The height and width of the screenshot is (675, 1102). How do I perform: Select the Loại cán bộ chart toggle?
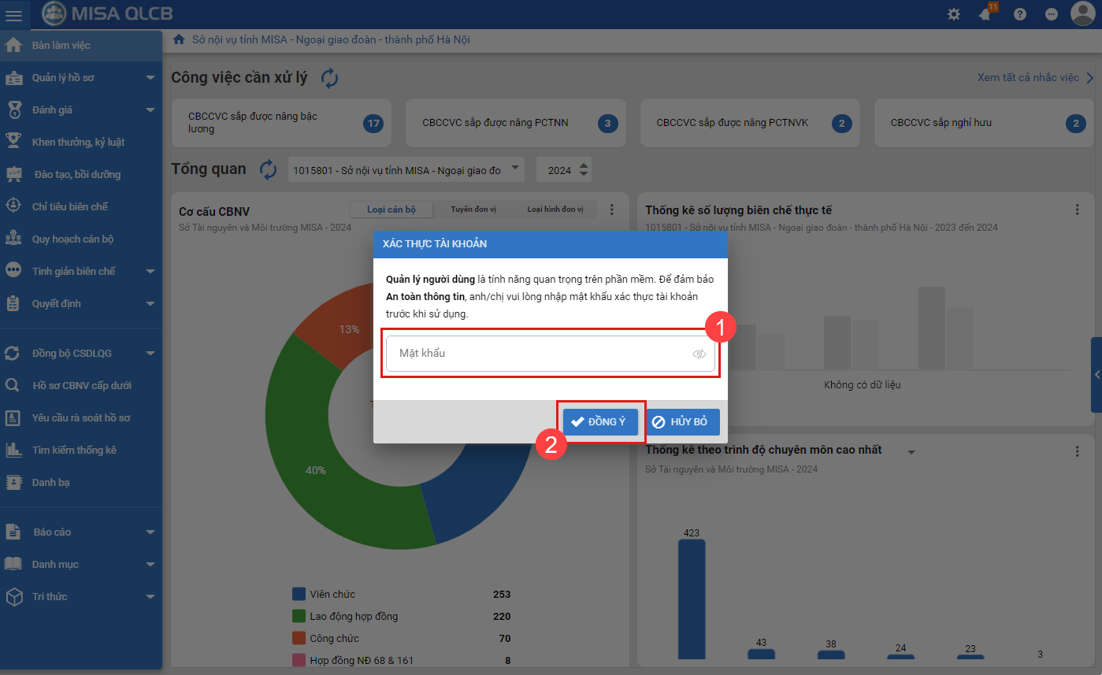[391, 210]
